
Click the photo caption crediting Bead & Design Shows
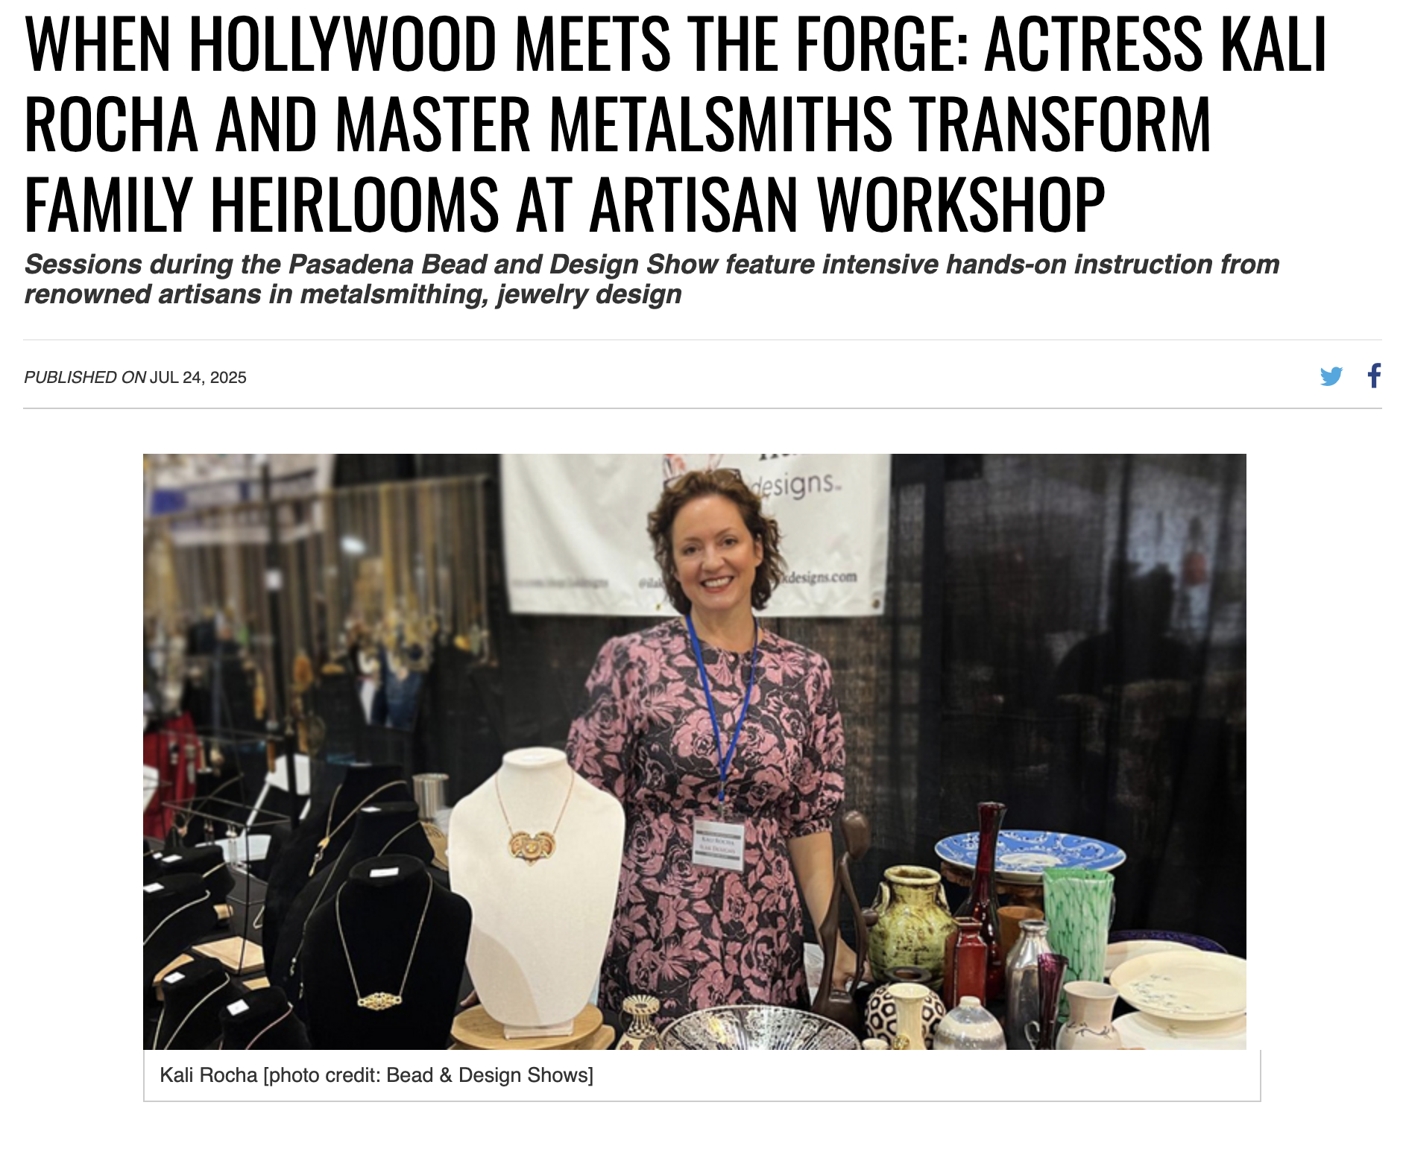tap(376, 1075)
